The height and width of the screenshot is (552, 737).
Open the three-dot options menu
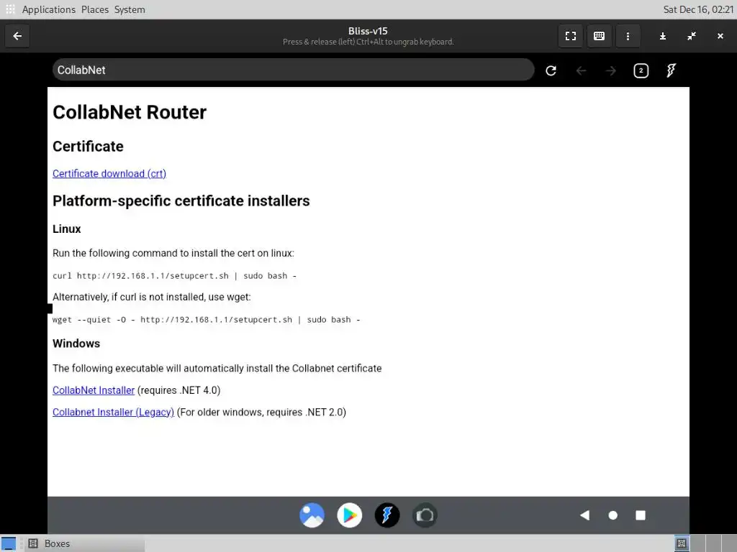(x=628, y=36)
